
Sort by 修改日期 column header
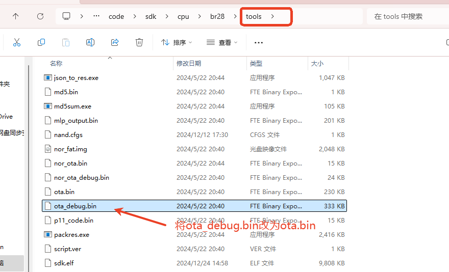point(189,64)
